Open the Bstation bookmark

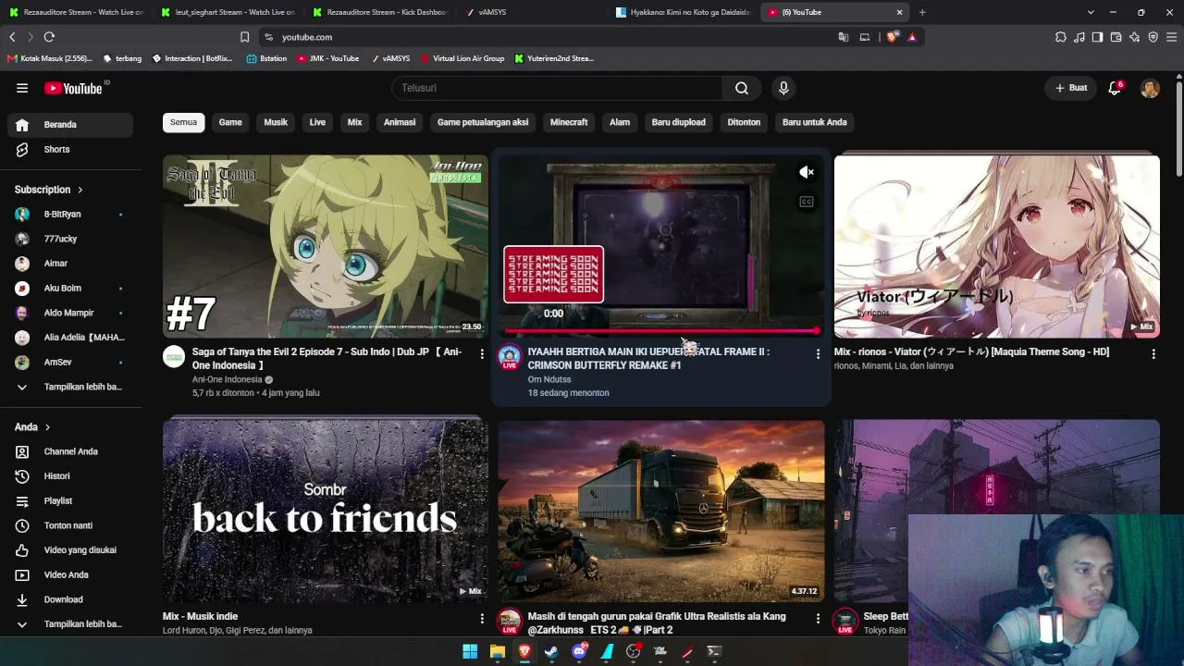[x=266, y=58]
